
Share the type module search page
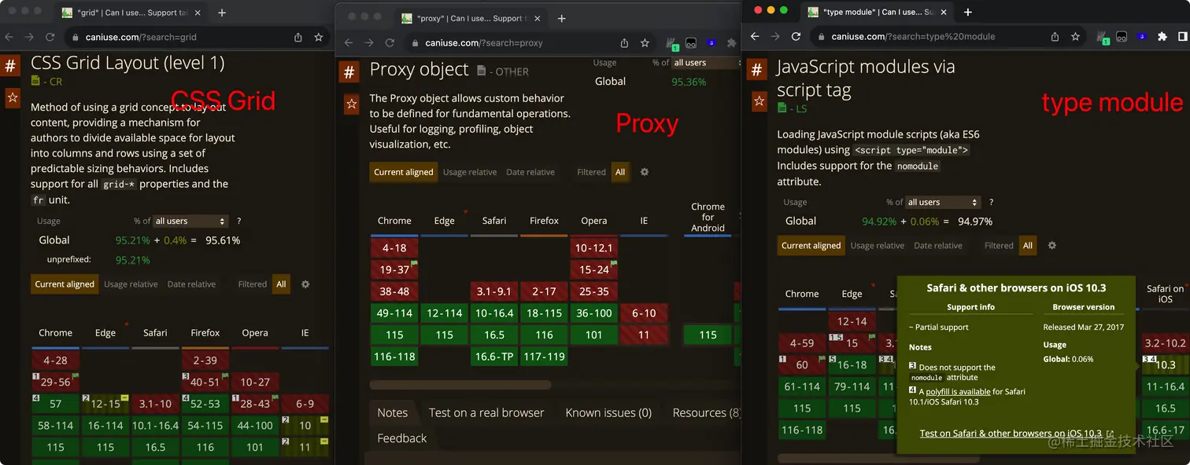[1055, 36]
